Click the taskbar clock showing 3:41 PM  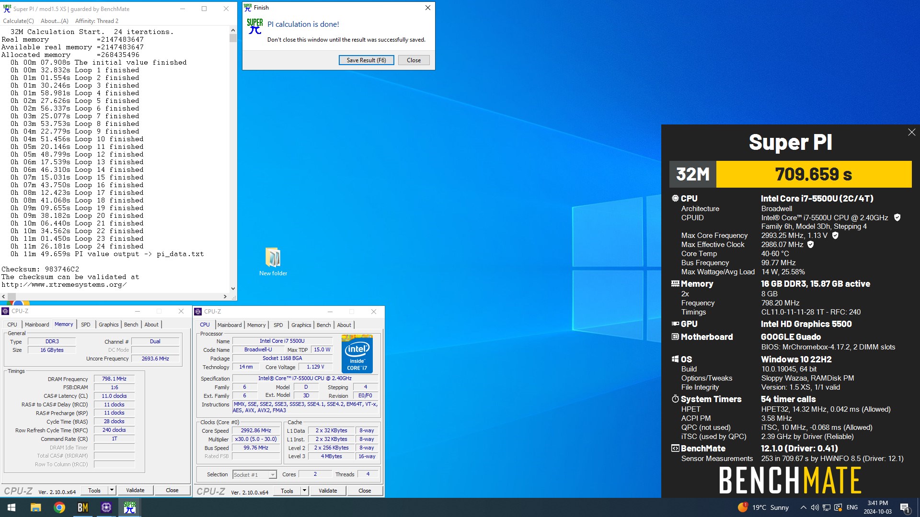(877, 507)
